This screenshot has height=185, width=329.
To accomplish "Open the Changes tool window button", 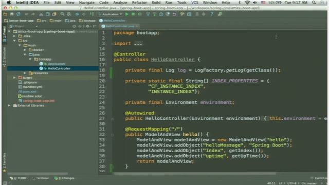I will [64, 178].
